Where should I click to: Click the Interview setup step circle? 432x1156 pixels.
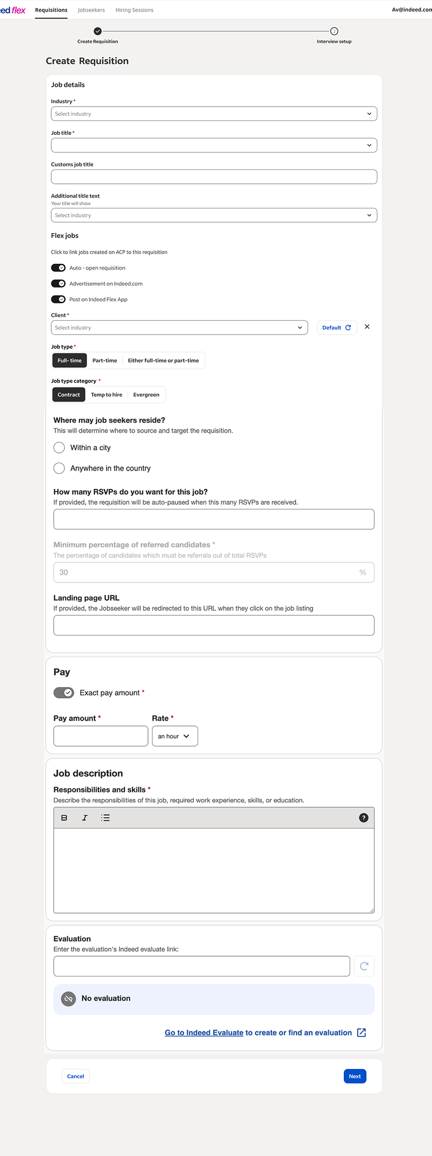[x=334, y=31]
